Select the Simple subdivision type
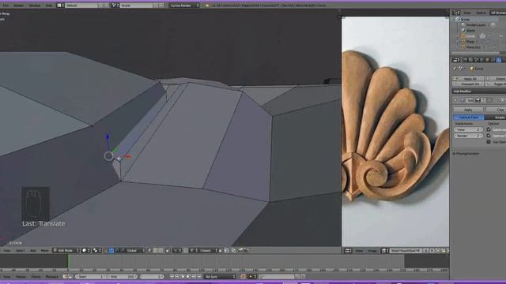506x284 pixels. [x=499, y=118]
